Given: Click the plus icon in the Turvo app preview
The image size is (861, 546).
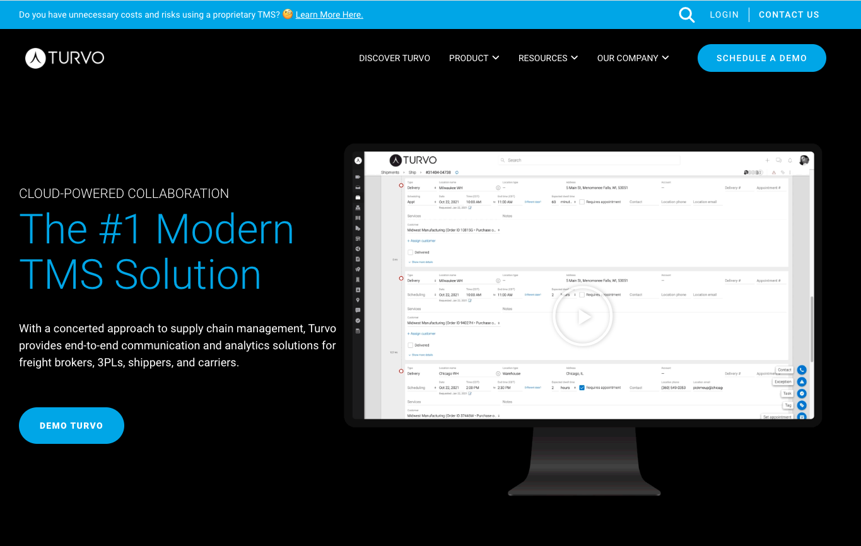Looking at the screenshot, I should point(767,160).
